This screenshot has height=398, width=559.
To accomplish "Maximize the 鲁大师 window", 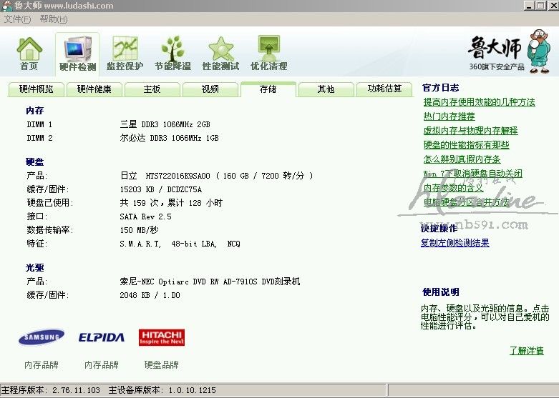I will [x=540, y=6].
